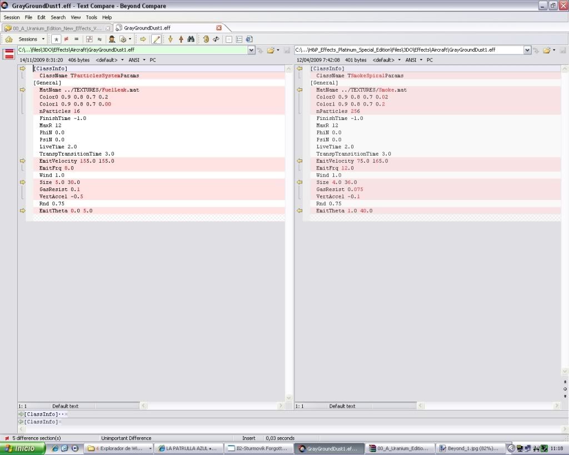Image resolution: width=569 pixels, height=455 pixels.
Task: Expand the right file path history dropdown
Action: tap(527, 50)
